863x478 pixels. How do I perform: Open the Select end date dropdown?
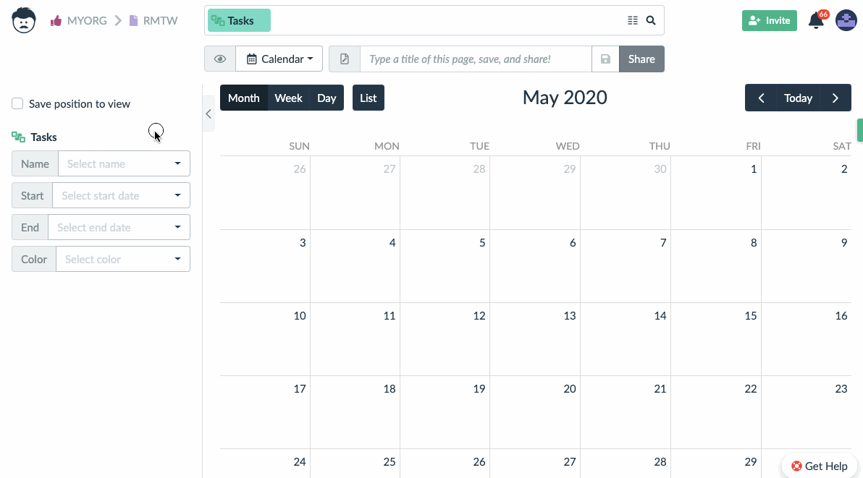point(119,228)
